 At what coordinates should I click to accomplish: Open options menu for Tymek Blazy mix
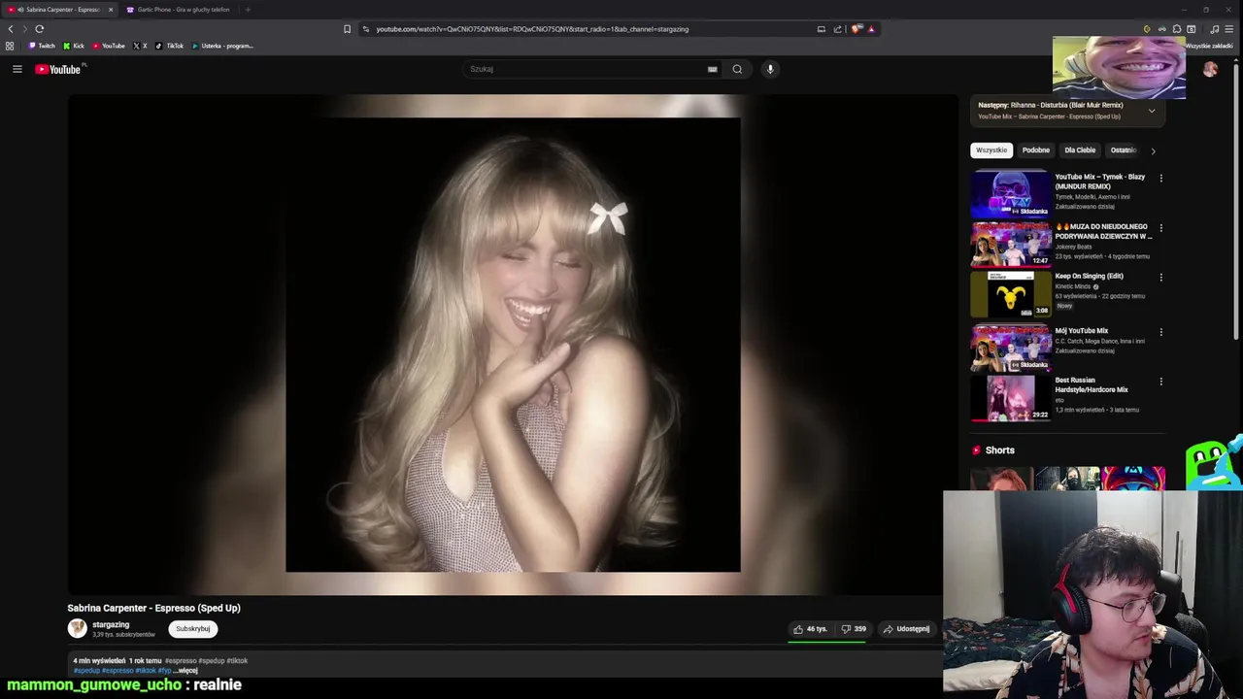[1160, 178]
